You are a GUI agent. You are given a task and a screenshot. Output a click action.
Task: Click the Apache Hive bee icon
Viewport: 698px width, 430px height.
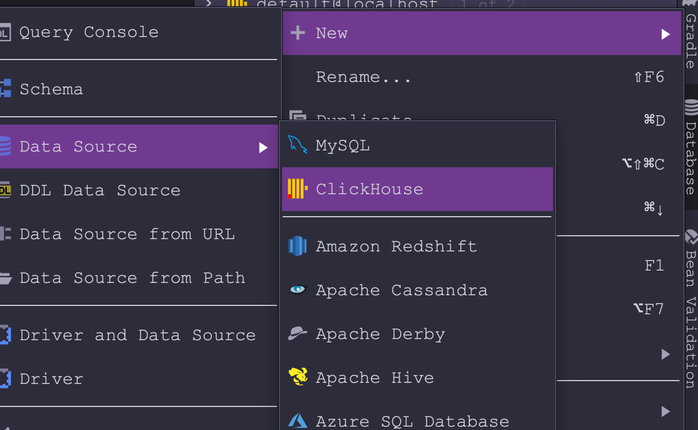[297, 377]
